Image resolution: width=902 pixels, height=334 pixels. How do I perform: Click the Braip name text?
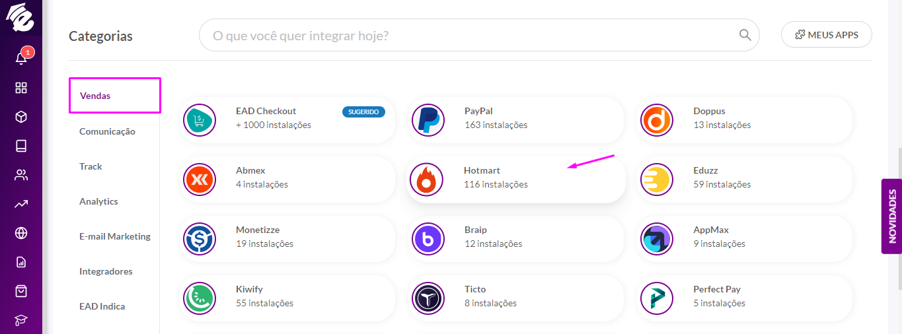click(x=476, y=230)
